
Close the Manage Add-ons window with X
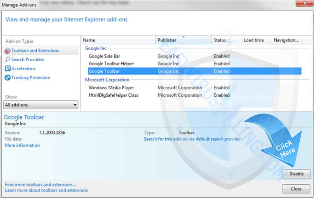[304, 4]
